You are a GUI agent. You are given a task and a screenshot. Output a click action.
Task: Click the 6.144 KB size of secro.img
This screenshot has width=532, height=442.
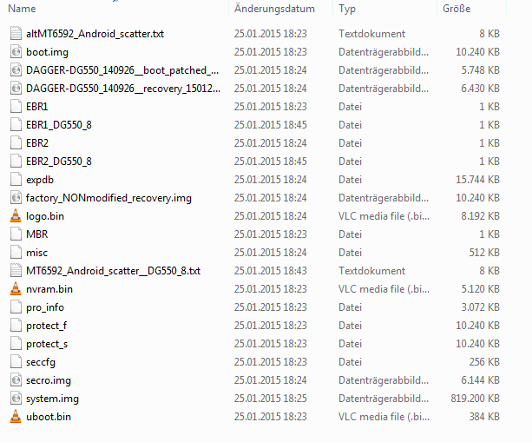481,380
